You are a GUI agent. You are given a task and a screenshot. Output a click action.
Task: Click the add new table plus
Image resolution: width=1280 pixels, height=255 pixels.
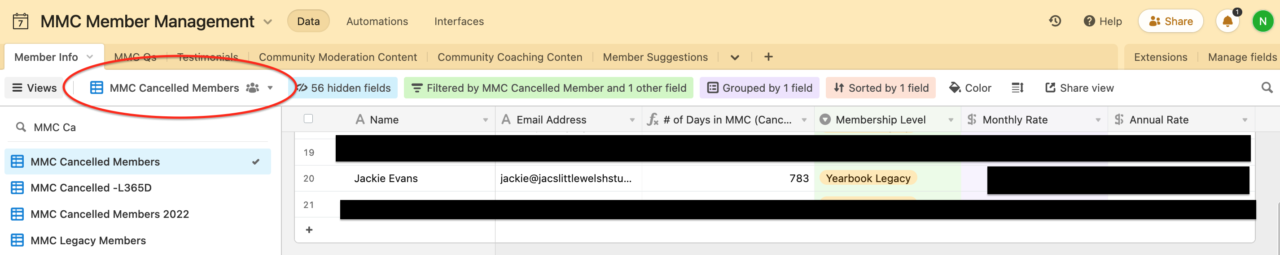pos(768,57)
